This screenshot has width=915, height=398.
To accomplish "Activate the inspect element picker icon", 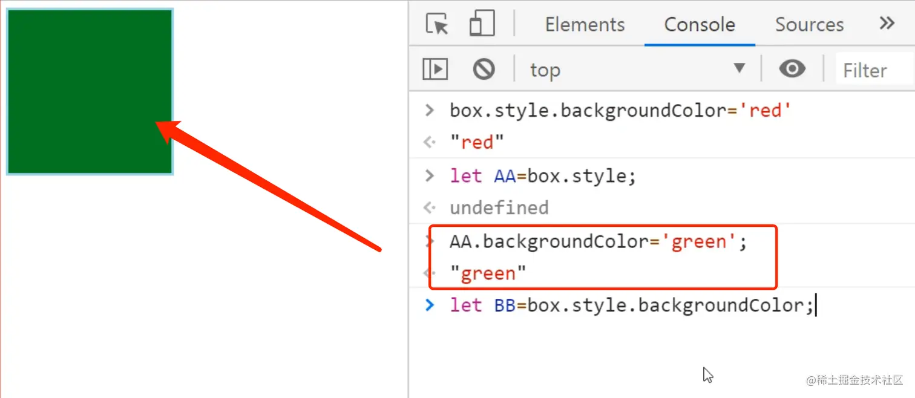I will pyautogui.click(x=437, y=24).
